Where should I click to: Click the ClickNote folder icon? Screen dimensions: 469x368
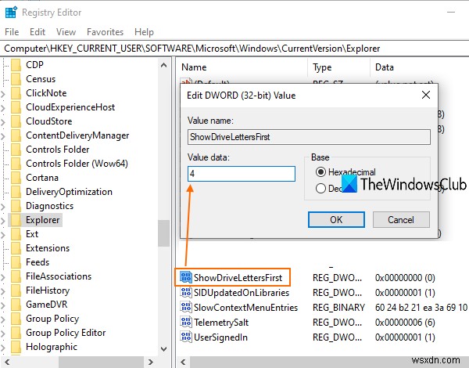point(16,93)
